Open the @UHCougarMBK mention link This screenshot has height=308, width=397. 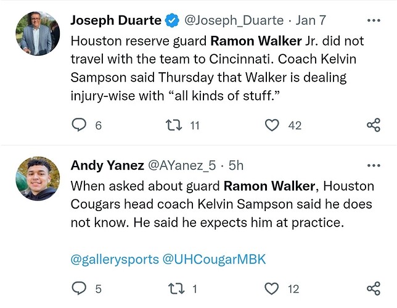(214, 259)
